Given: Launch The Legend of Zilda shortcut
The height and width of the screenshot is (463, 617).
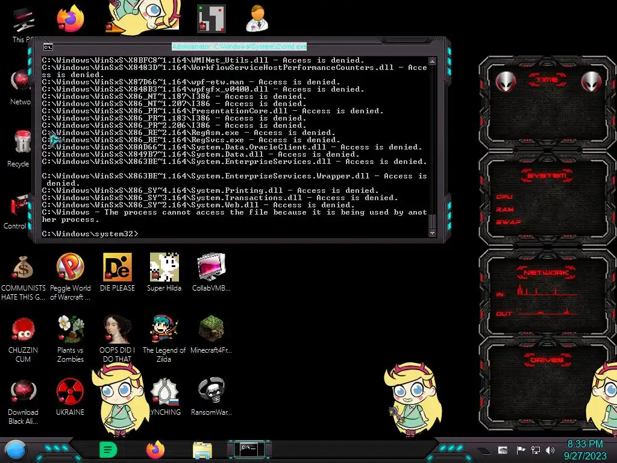Looking at the screenshot, I should point(164,339).
